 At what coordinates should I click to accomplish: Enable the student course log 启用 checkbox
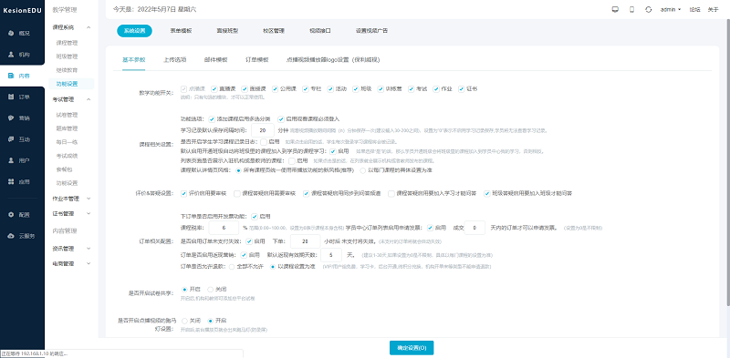pyautogui.click(x=264, y=141)
